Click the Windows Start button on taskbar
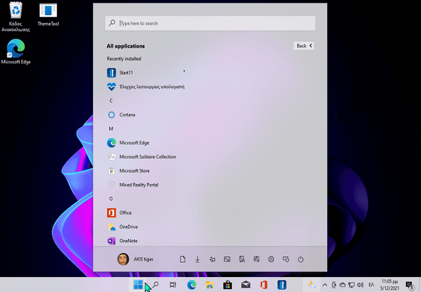 coord(138,285)
